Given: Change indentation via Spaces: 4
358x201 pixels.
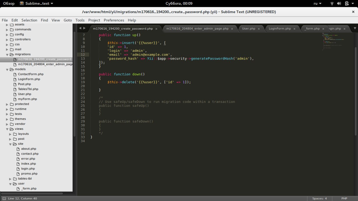Looking at the screenshot, I should pos(319,198).
